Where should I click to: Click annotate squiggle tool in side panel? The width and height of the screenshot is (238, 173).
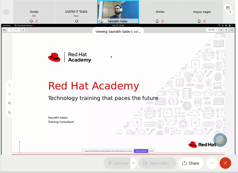click(9, 85)
